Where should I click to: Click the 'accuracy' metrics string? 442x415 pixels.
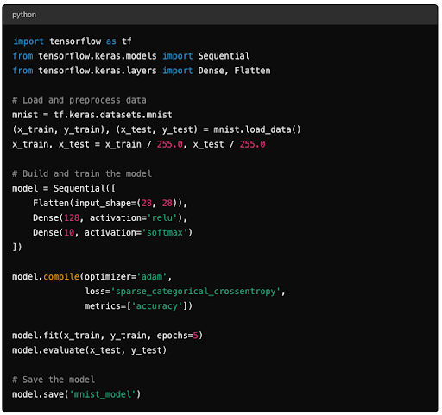pos(157,306)
